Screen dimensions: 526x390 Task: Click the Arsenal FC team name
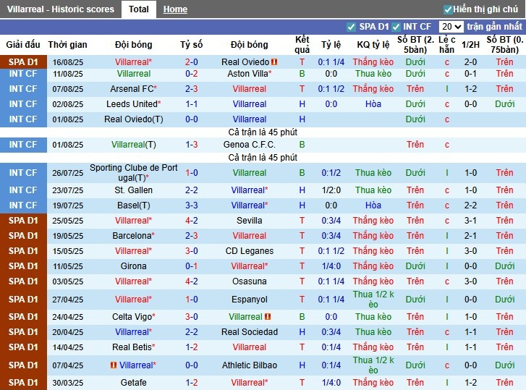(132, 89)
